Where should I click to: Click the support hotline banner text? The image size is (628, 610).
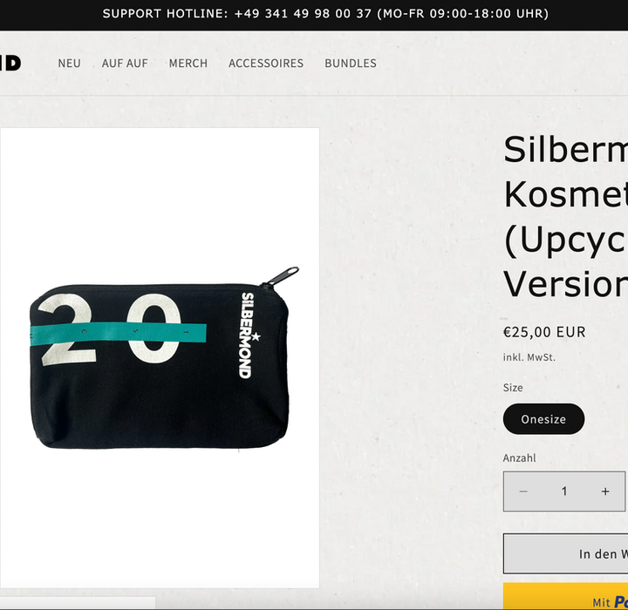(325, 14)
